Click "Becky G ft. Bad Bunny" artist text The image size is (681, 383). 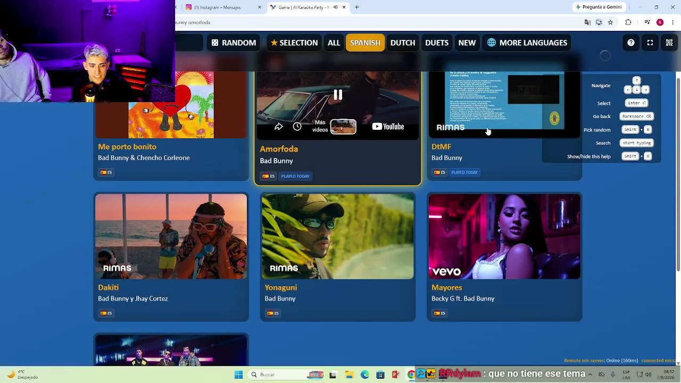tap(463, 298)
